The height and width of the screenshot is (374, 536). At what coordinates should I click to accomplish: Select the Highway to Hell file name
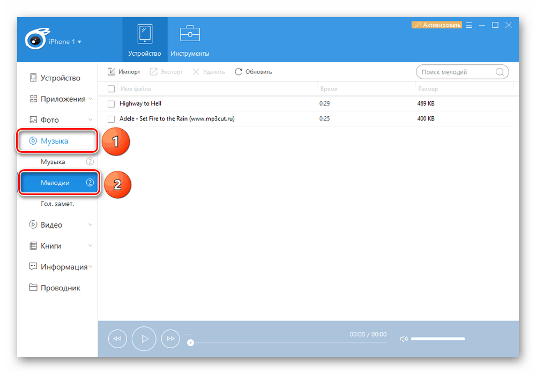[140, 103]
